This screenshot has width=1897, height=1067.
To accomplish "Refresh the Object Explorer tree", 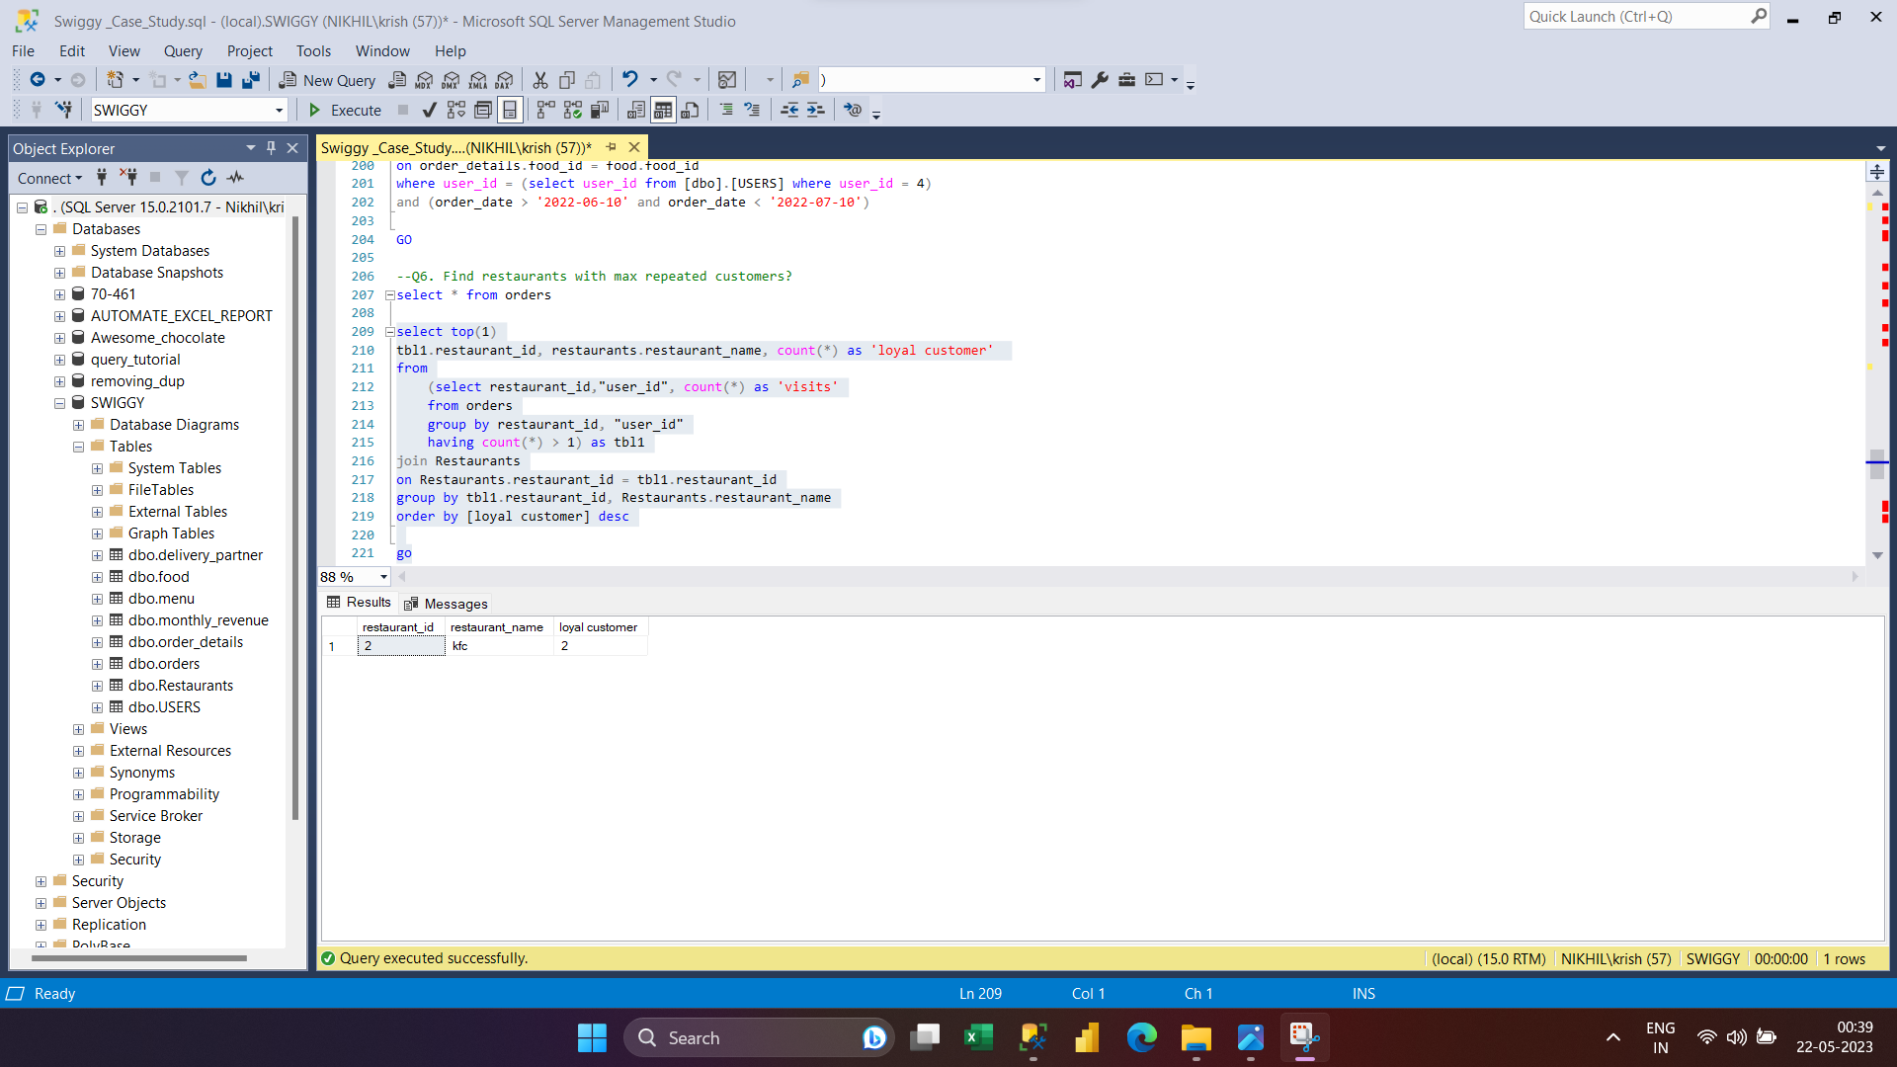I will (208, 178).
